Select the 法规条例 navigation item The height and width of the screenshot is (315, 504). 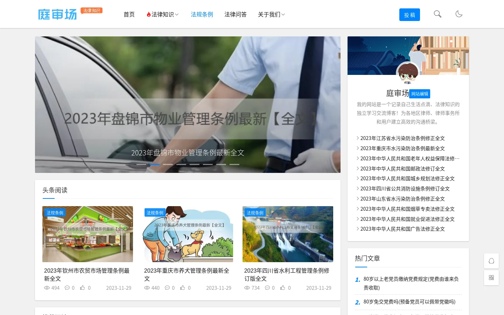click(x=202, y=14)
